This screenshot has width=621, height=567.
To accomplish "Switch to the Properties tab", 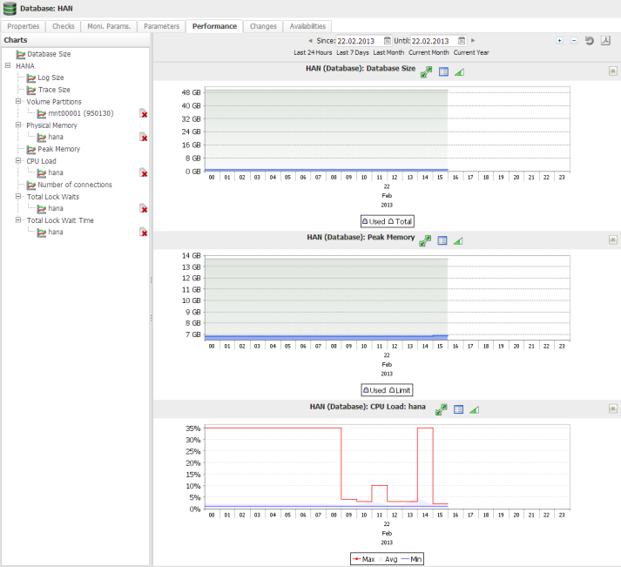I will 24,26.
